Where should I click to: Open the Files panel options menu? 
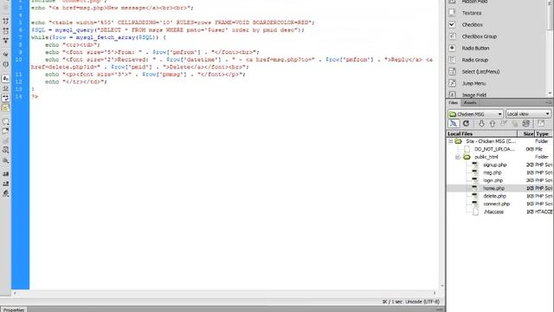tap(549, 102)
